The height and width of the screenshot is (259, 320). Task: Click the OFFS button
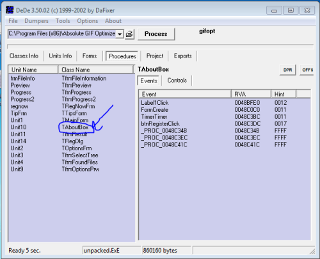pyautogui.click(x=307, y=70)
